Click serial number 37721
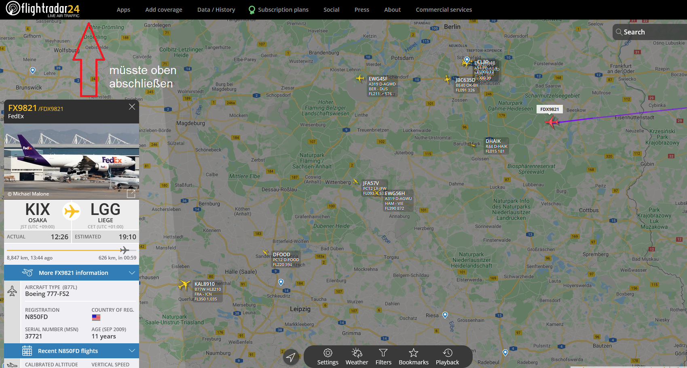687x368 pixels. pyautogui.click(x=34, y=336)
